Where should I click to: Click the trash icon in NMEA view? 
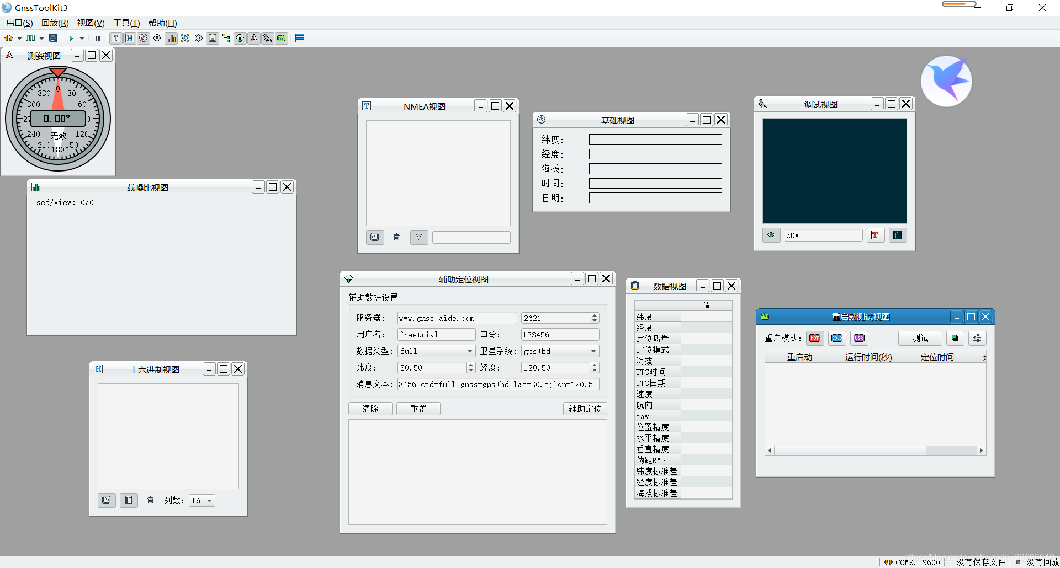(x=396, y=237)
